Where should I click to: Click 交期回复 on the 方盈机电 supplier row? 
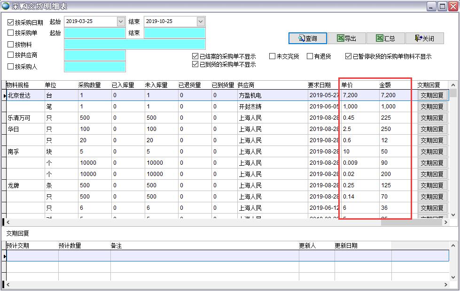pyautogui.click(x=432, y=95)
